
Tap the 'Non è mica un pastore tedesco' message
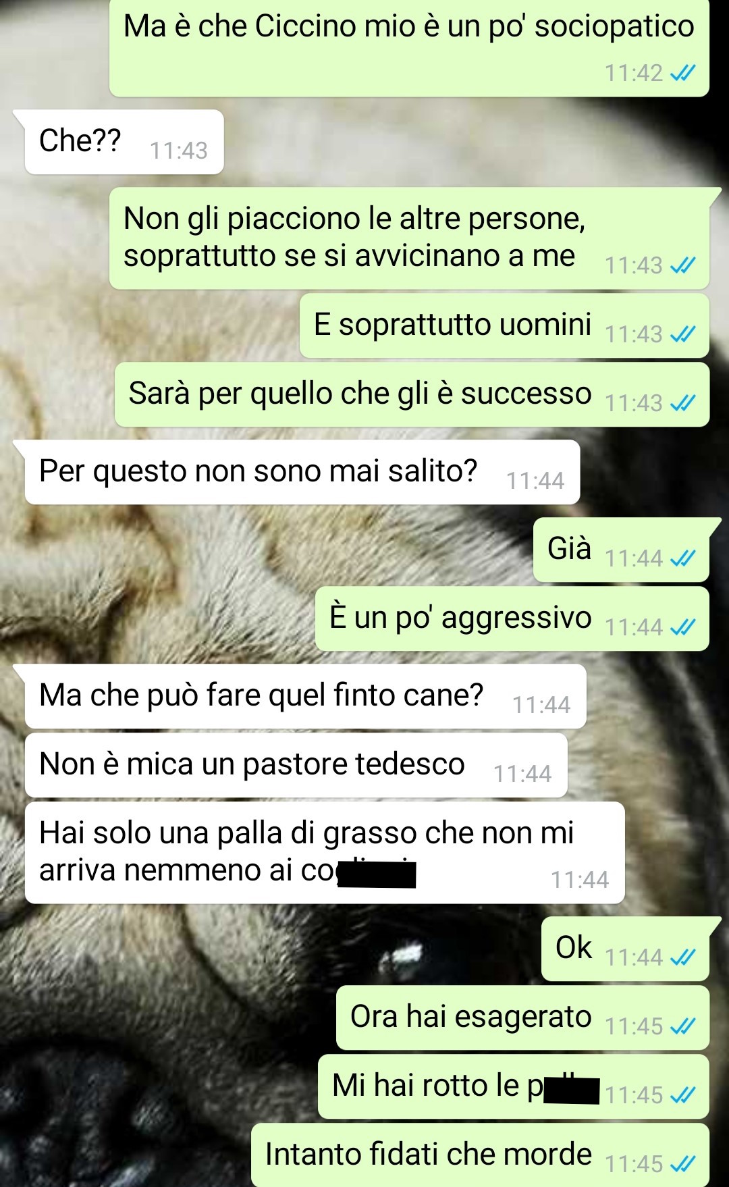[x=296, y=765]
